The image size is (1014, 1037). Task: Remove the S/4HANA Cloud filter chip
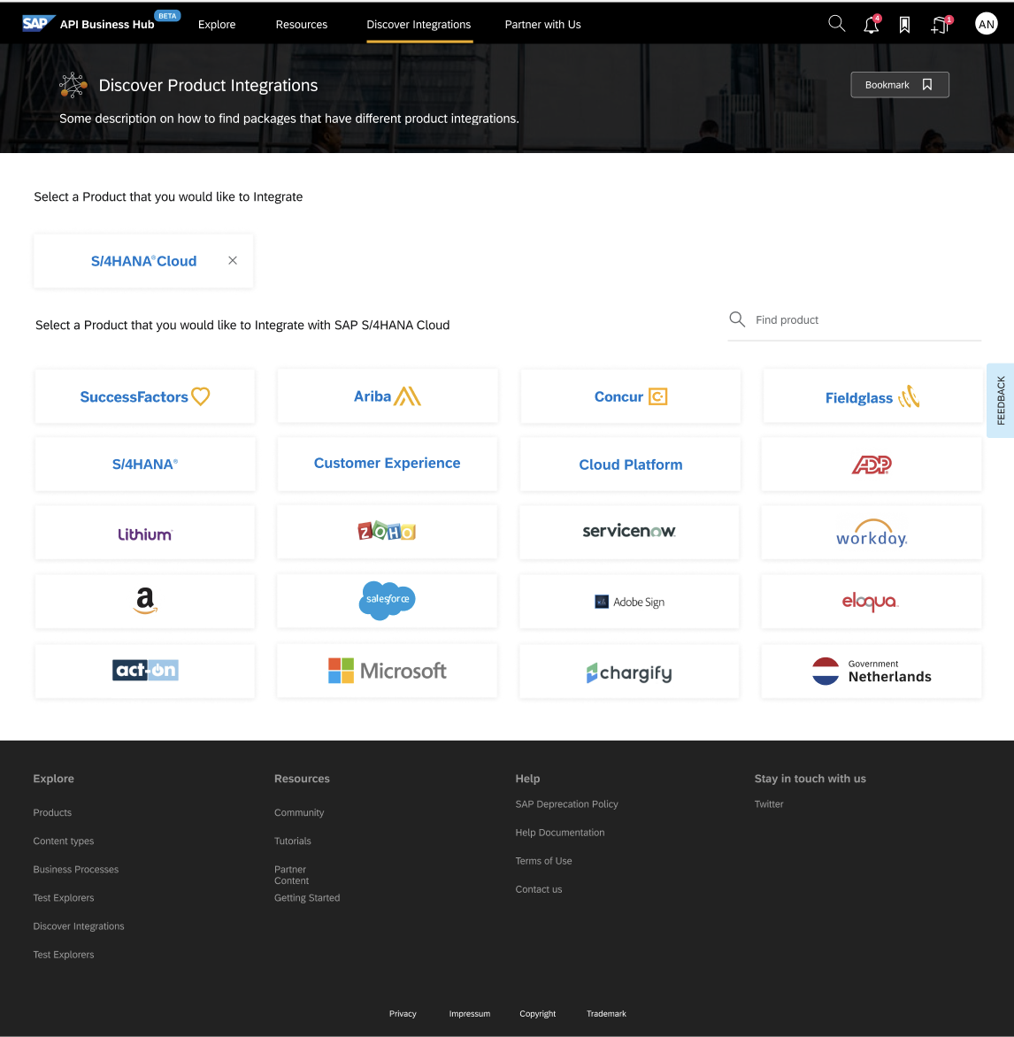point(233,260)
